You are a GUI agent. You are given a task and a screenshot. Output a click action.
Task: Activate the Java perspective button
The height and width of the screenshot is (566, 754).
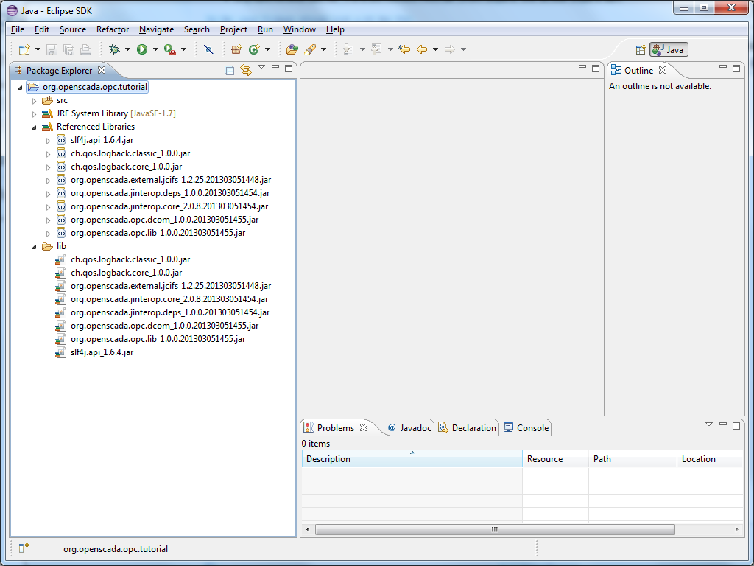point(667,49)
